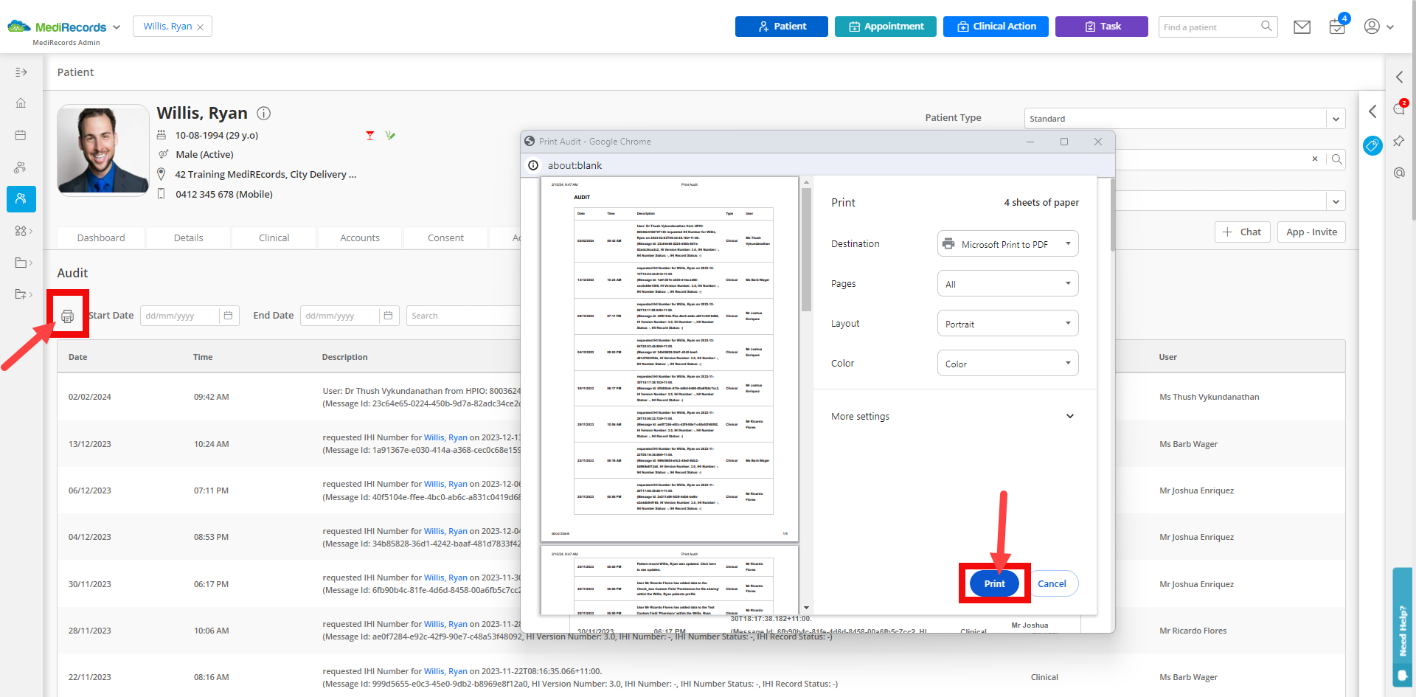The image size is (1416, 697).
Task: Open the chat bubble icon with 2 unread
Action: tap(1398, 109)
